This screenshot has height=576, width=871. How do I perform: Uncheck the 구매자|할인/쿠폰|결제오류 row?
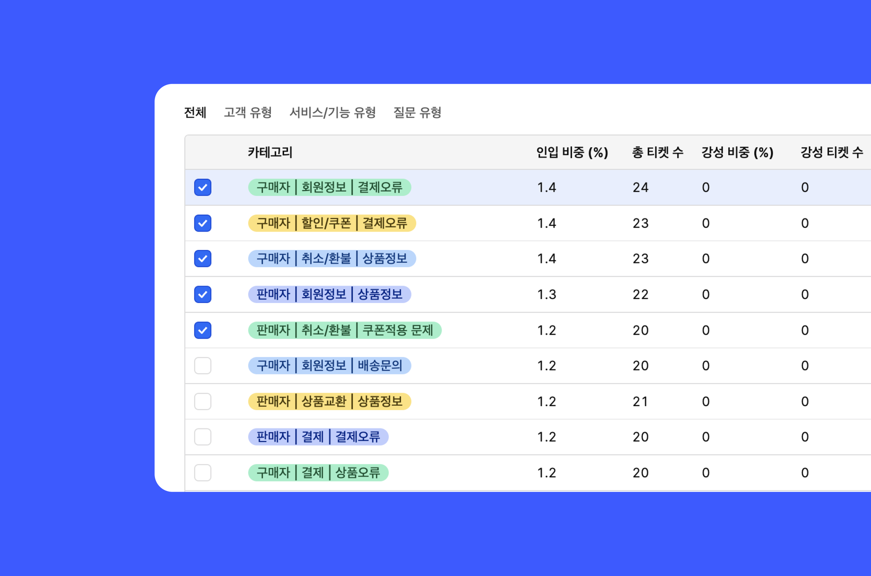tap(202, 223)
